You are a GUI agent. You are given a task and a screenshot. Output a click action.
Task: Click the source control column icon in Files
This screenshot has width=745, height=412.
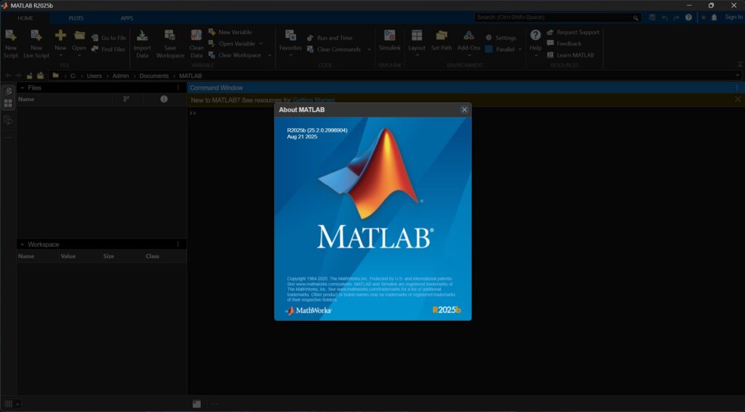point(126,99)
